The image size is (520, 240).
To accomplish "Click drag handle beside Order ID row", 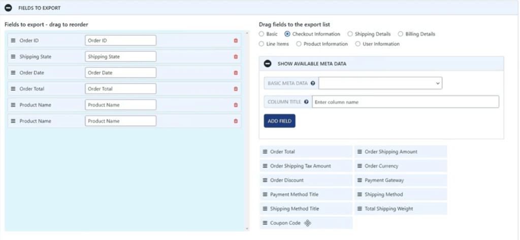I will [x=13, y=41].
